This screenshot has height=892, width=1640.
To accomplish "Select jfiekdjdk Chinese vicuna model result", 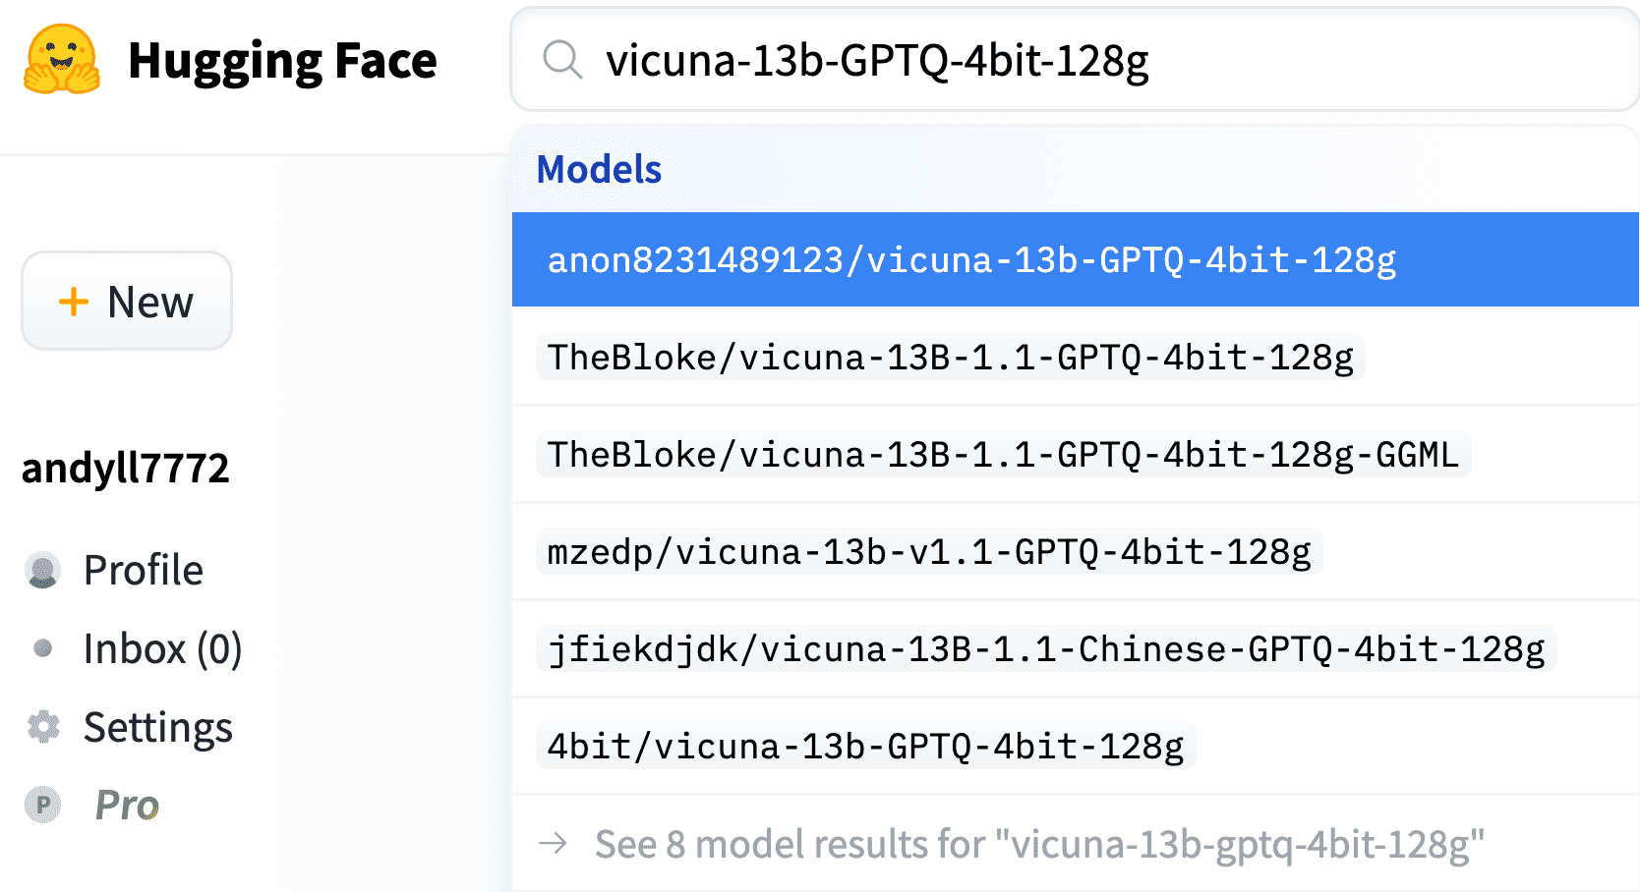I will coord(1046,649).
